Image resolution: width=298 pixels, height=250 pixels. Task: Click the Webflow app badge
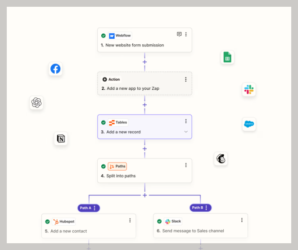(x=120, y=36)
